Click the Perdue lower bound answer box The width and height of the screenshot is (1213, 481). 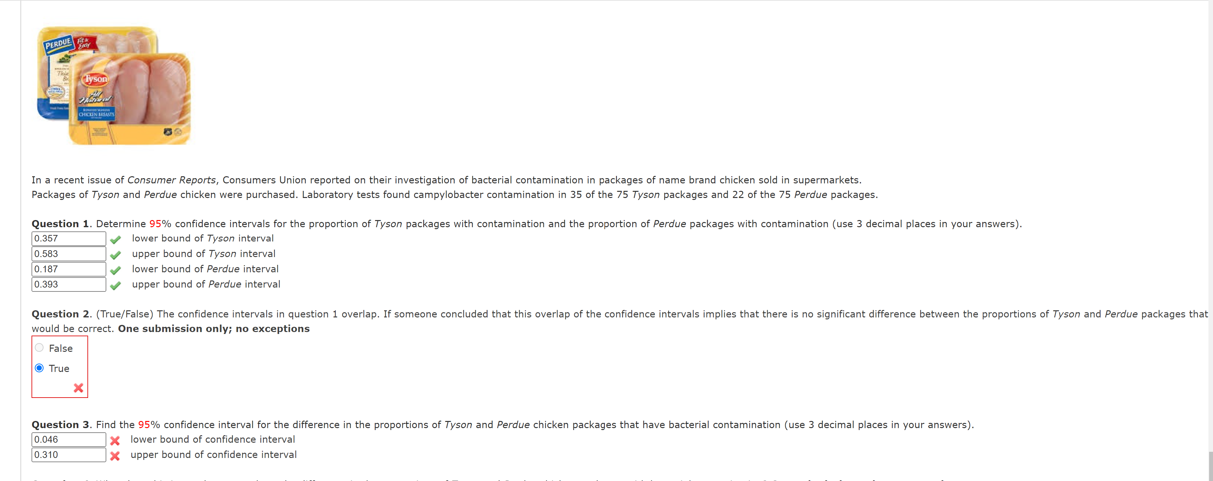68,269
